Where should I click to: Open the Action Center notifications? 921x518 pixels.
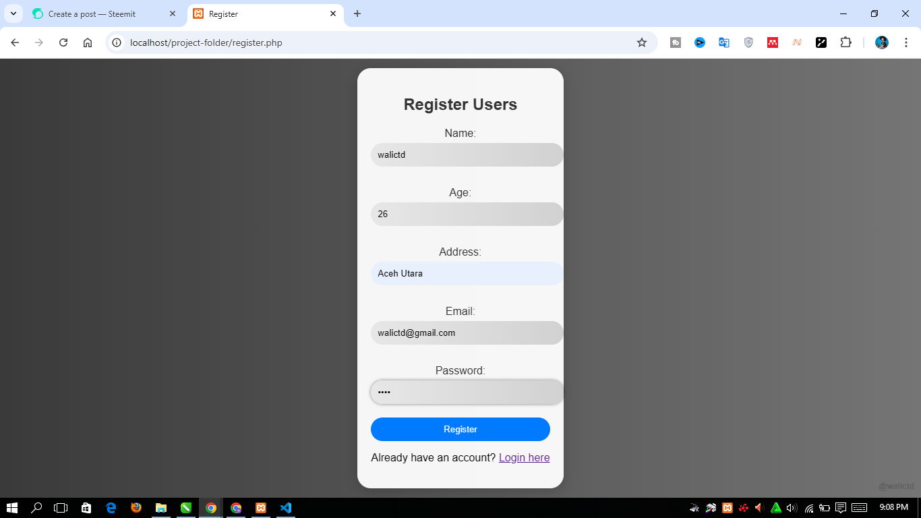pos(841,508)
